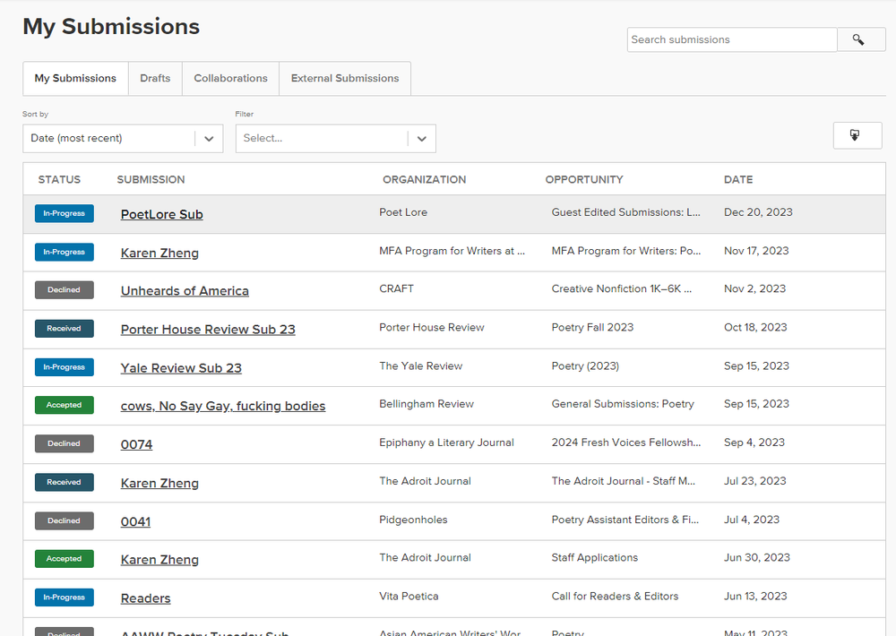Viewport: 896px width, 636px height.
Task: Open the Yale Review Sub 23 submission
Action: click(x=181, y=367)
